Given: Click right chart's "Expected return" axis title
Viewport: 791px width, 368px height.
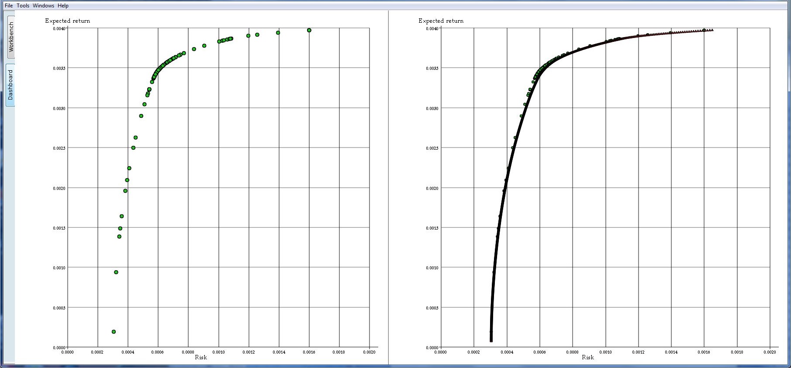Looking at the screenshot, I should (x=441, y=21).
